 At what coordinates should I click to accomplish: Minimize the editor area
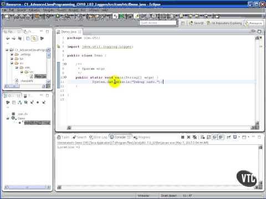click(x=253, y=31)
